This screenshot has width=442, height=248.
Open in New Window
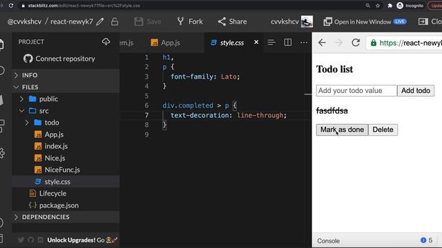[x=365, y=21]
